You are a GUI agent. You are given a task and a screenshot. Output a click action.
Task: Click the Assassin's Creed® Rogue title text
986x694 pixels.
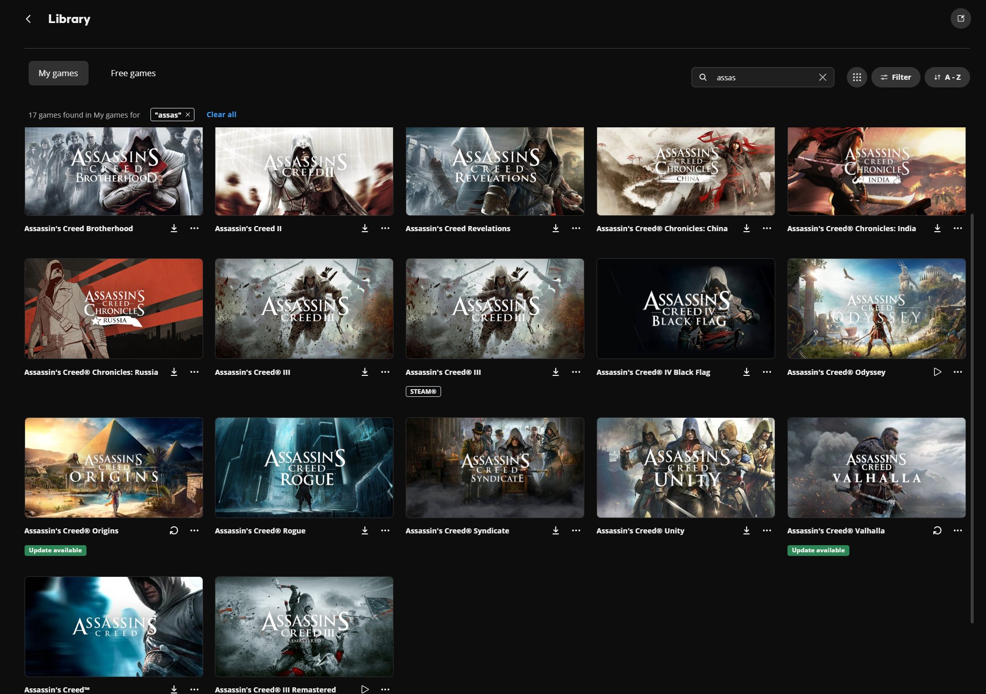260,531
